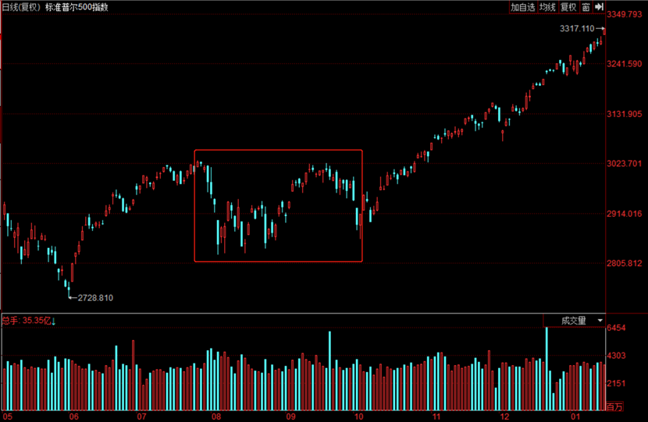Click the 07 month marker on time axis

[x=142, y=417]
